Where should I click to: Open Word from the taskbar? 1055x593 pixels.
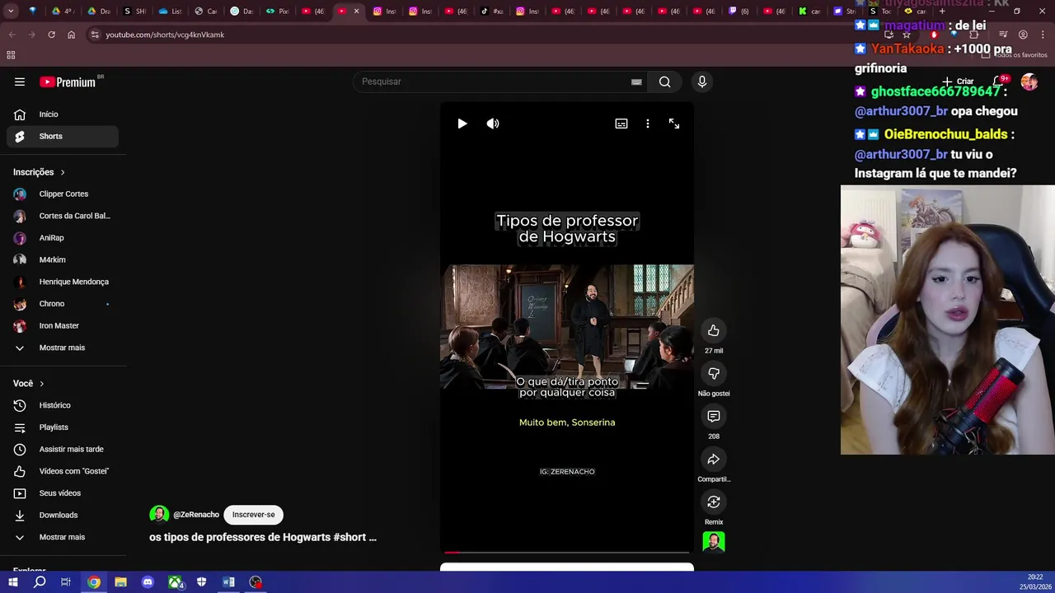pyautogui.click(x=228, y=582)
